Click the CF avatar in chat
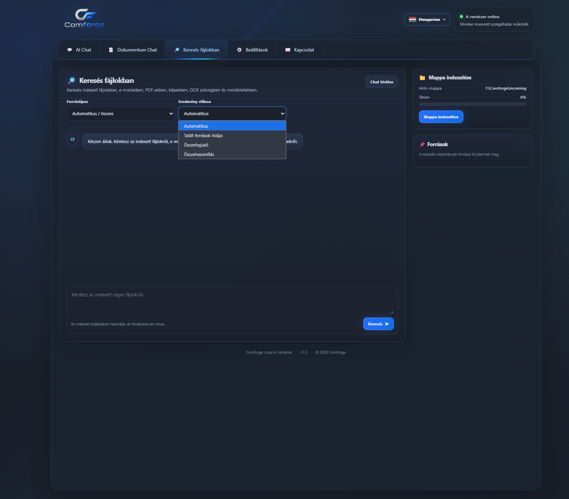This screenshot has height=499, width=569. click(73, 139)
